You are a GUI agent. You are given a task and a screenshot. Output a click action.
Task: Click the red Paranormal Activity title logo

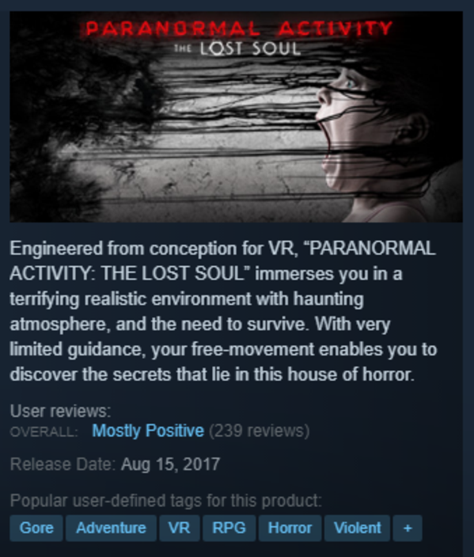click(x=239, y=29)
